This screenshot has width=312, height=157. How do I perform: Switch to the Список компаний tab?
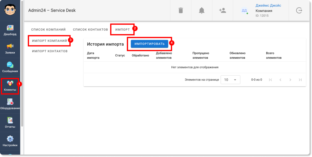coord(48,30)
